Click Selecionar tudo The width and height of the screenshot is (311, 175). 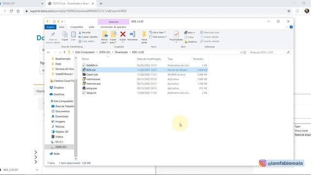209,33
